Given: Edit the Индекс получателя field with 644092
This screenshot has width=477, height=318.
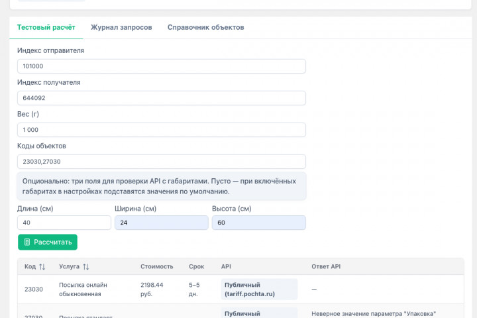Looking at the screenshot, I should (x=162, y=98).
